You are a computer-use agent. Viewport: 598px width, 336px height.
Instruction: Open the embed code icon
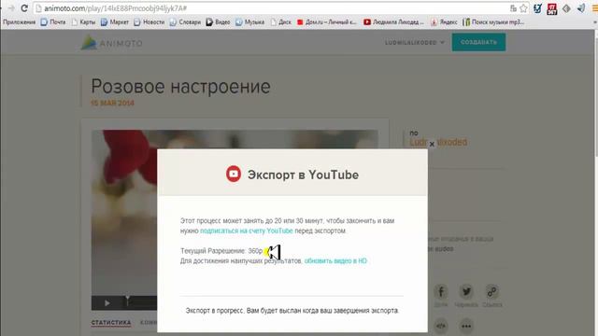[441, 326]
